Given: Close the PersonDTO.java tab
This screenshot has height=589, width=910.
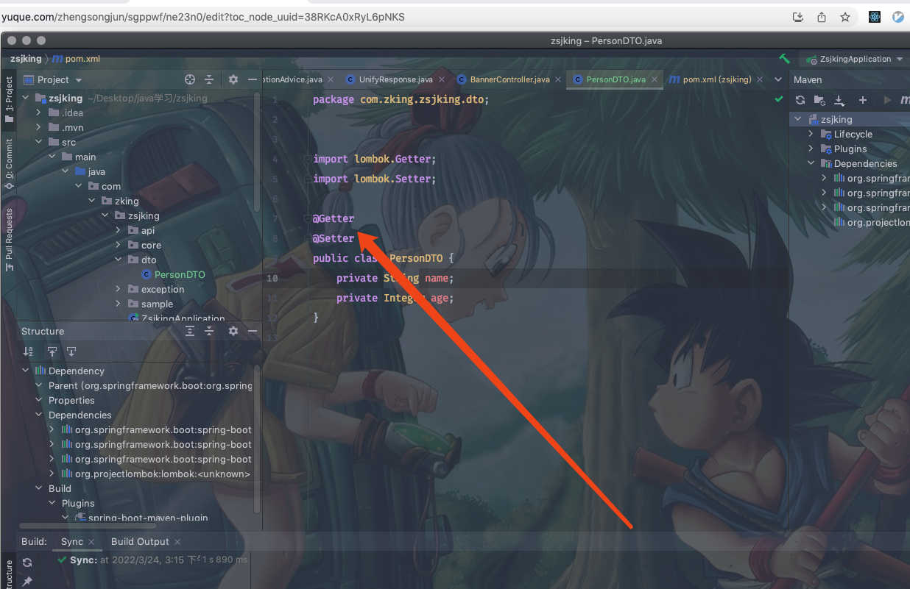Looking at the screenshot, I should click(654, 79).
